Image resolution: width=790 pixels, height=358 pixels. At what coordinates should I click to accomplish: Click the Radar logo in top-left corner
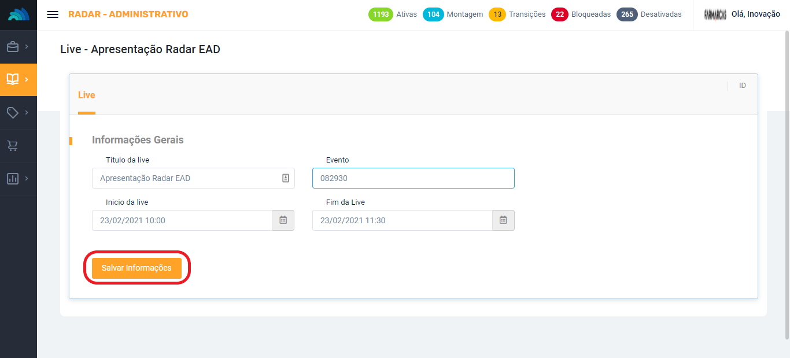pyautogui.click(x=18, y=14)
